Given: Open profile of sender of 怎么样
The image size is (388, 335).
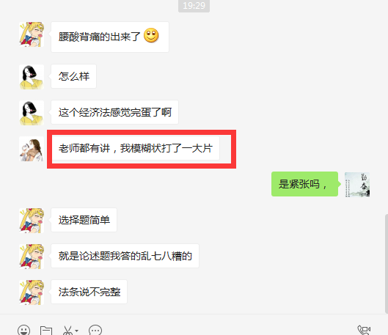Looking at the screenshot, I should point(32,77).
